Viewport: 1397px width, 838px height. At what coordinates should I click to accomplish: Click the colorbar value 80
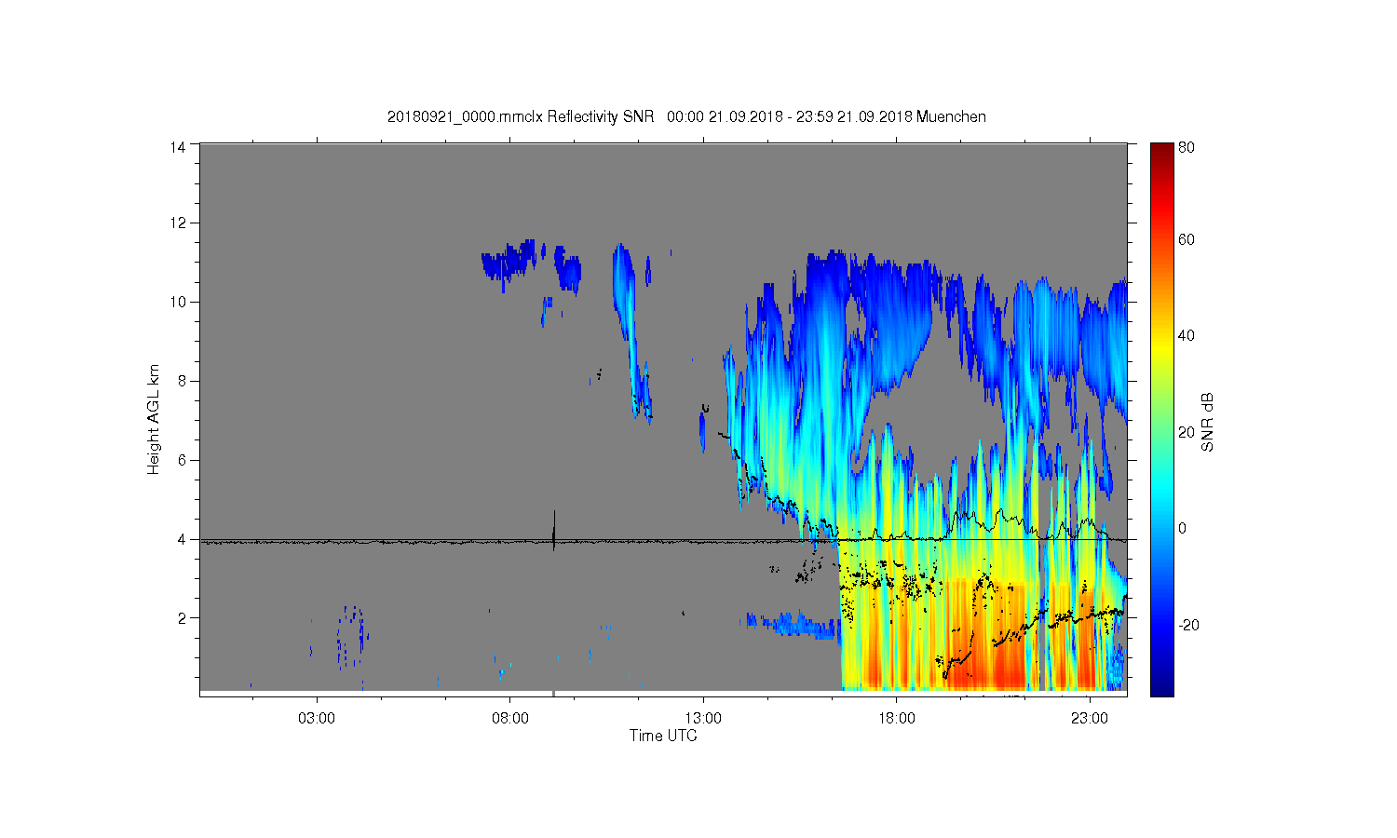pyautogui.click(x=1187, y=147)
